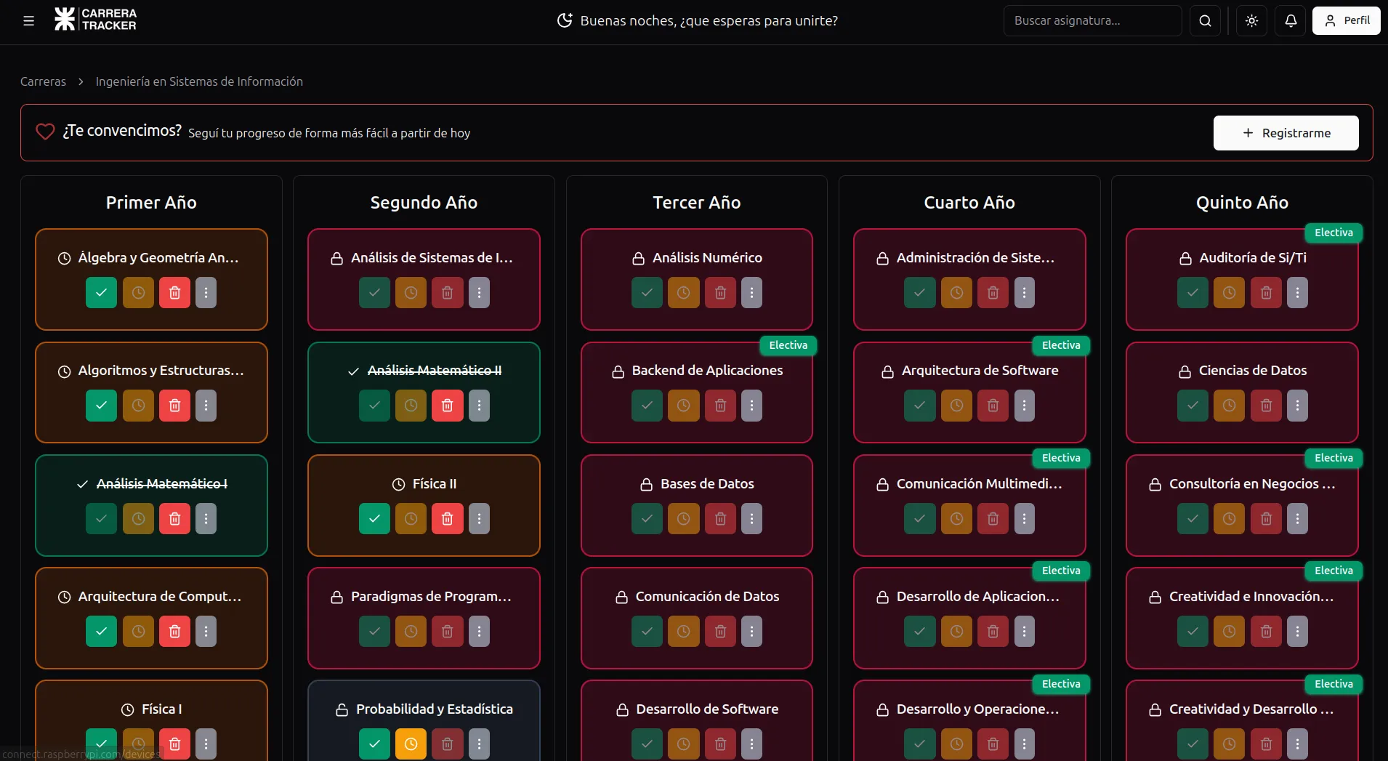Viewport: 1388px width, 761px height.
Task: Click the search magnifier button
Action: pyautogui.click(x=1205, y=21)
